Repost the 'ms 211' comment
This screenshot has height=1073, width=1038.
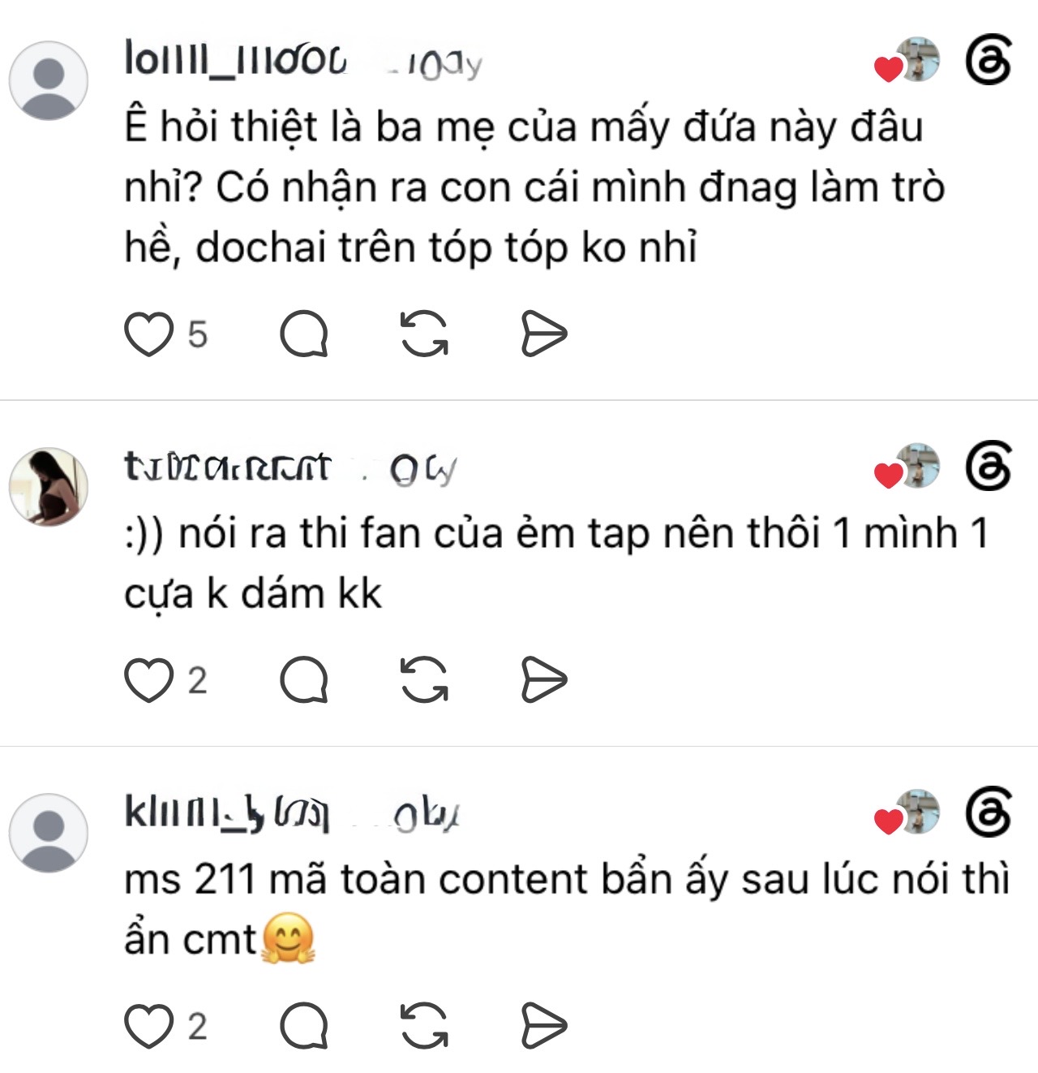coord(425,1026)
